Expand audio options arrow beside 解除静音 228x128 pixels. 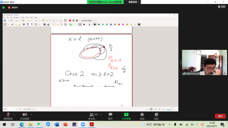point(14,114)
